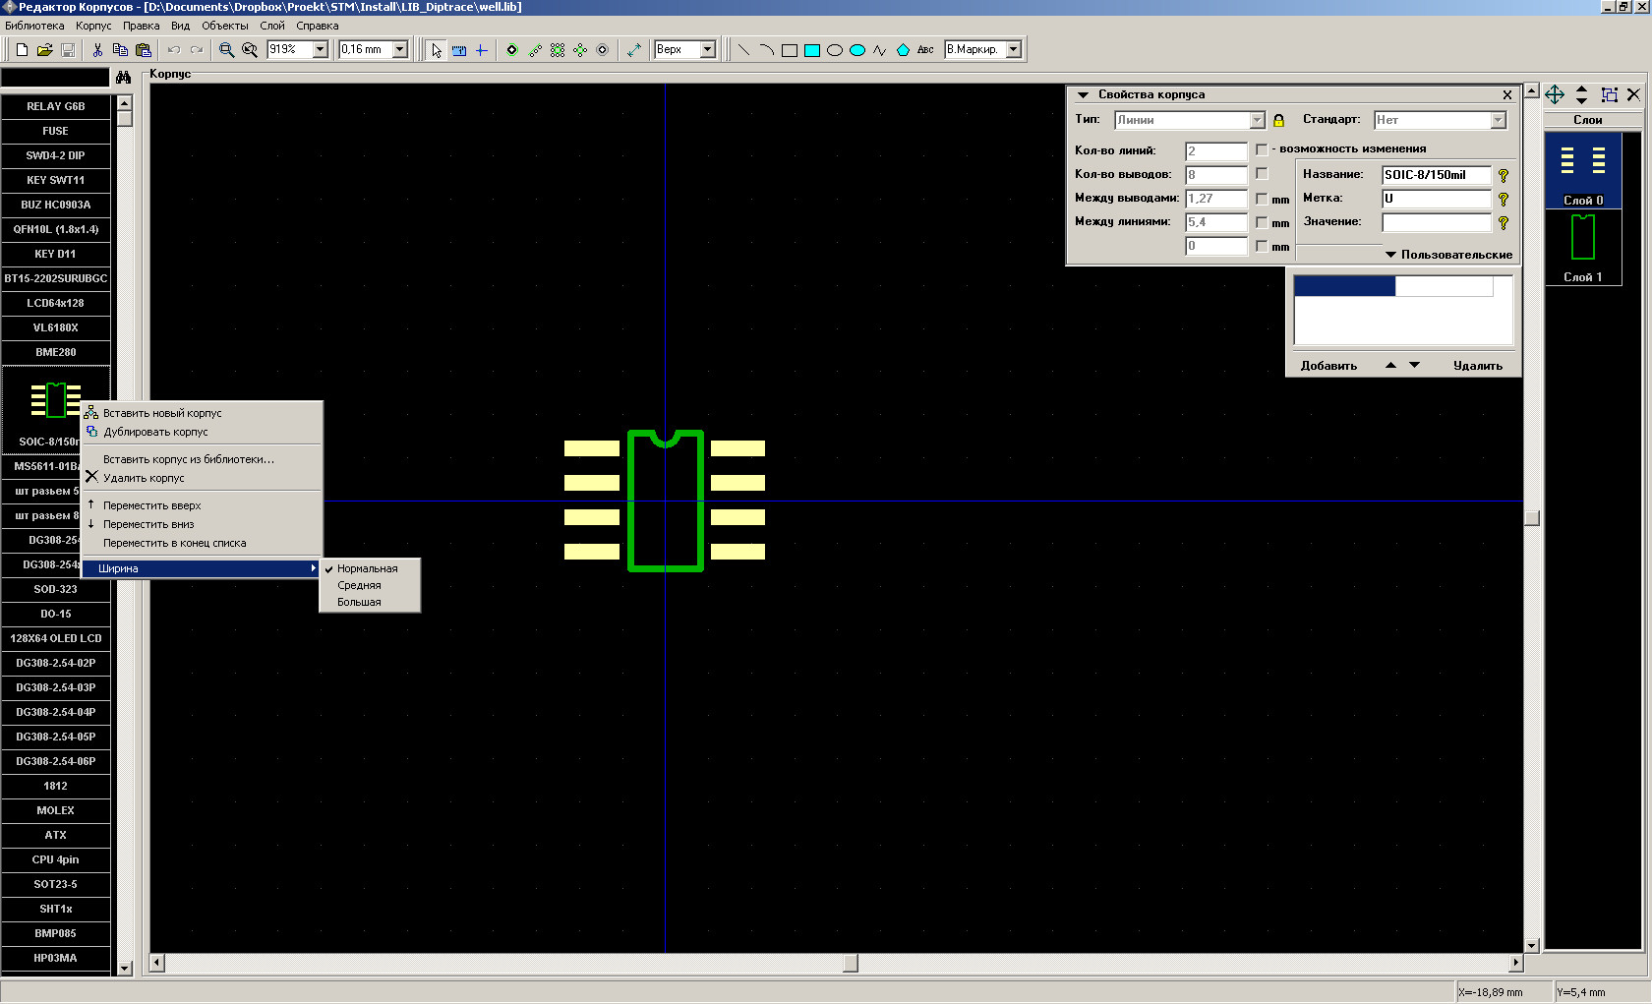
Task: Click the Cut scissors icon in toolbar
Action: click(97, 50)
